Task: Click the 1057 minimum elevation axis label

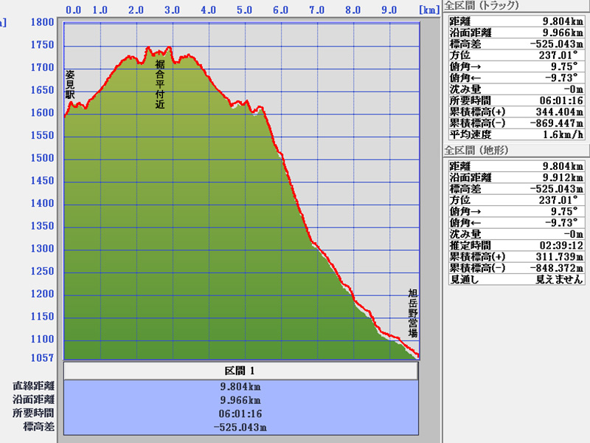Action: [44, 358]
